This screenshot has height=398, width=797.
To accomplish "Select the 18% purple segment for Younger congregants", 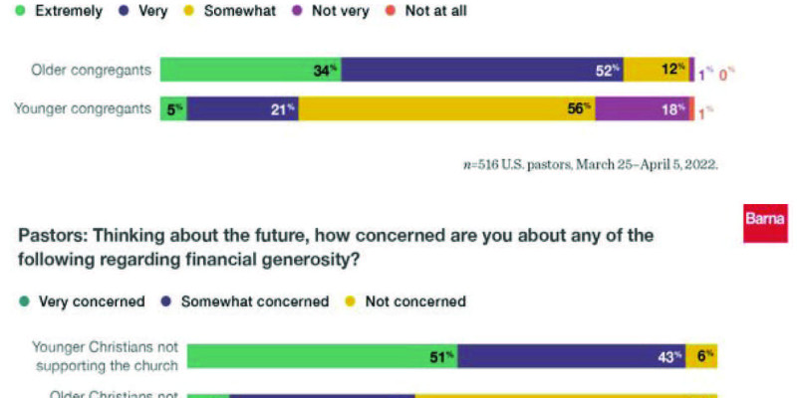I will pos(643,109).
